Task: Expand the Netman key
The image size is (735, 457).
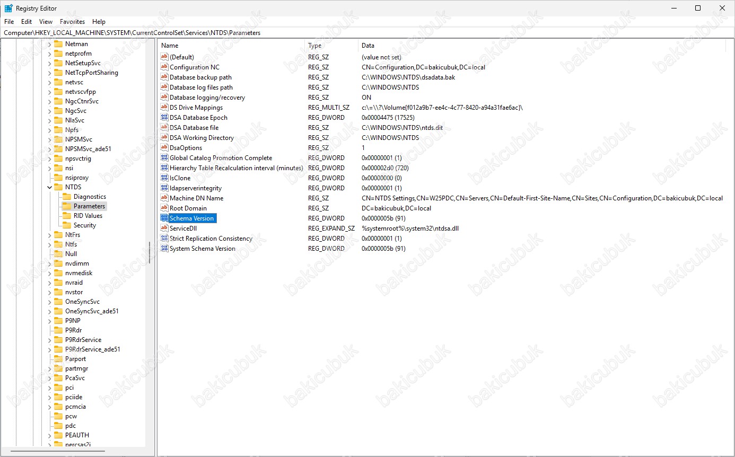Action: (50, 44)
